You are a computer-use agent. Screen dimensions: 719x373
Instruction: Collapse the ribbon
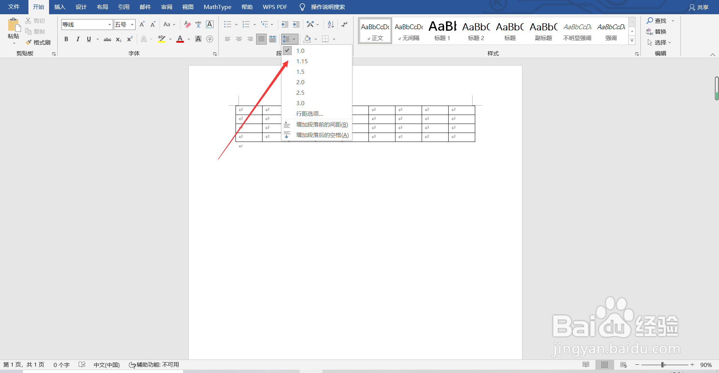tap(713, 55)
